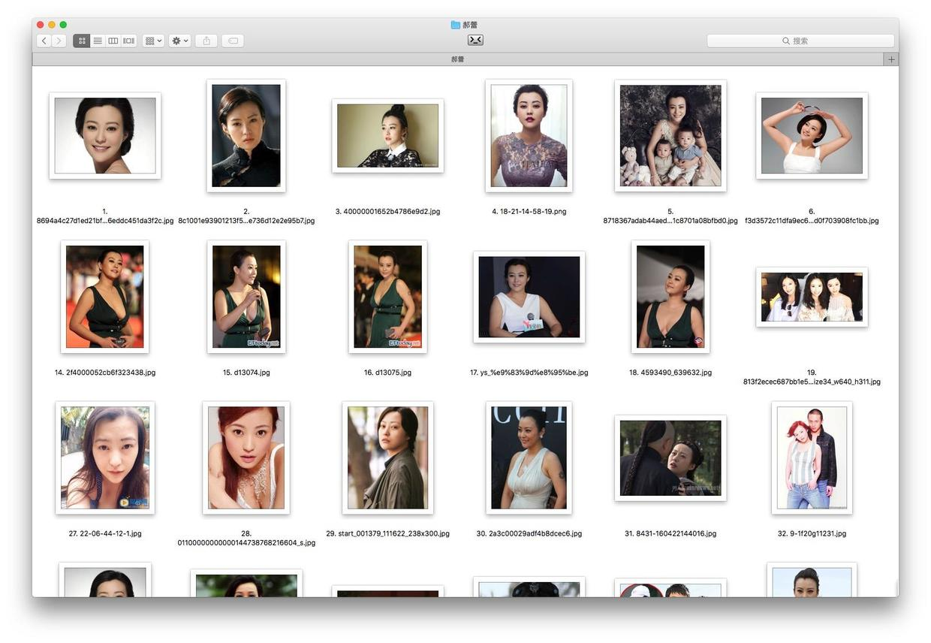Select thumbnail 18. 4593490_639632.jpg

coord(670,297)
